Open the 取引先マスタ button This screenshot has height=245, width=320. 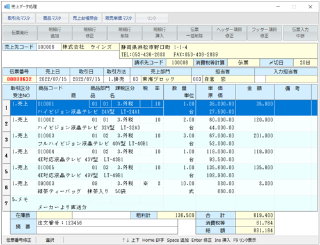[19, 18]
